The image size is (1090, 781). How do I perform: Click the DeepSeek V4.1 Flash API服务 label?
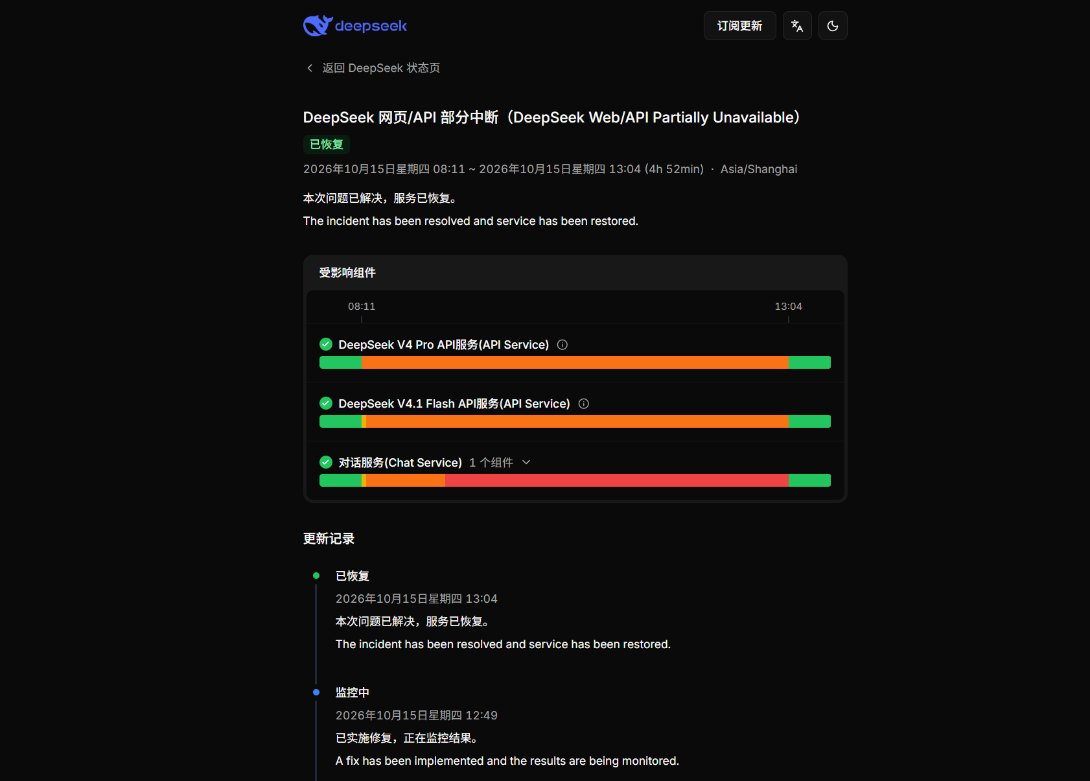(454, 404)
